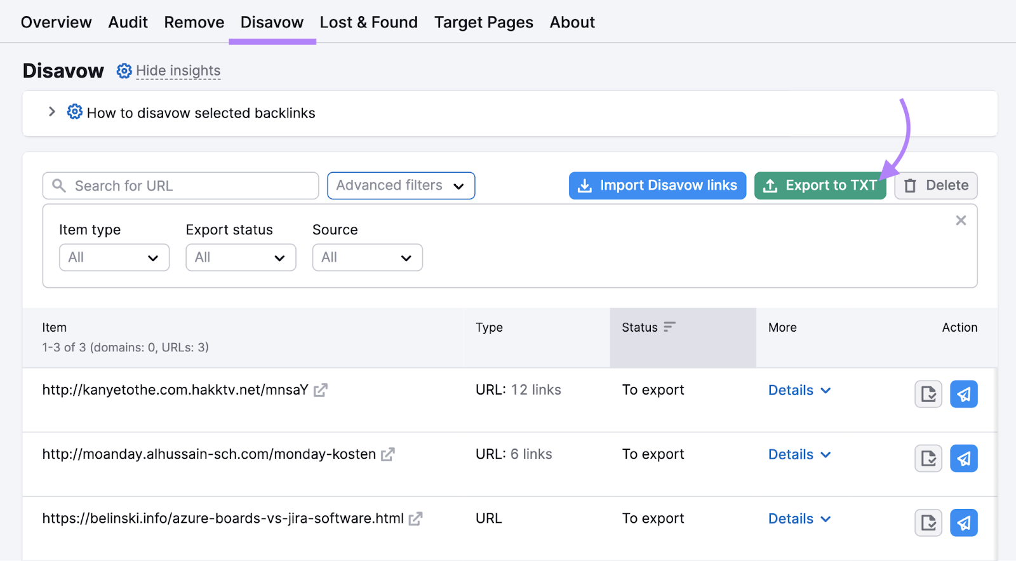
Task: Toggle the Advanced filters dropdown
Action: click(x=401, y=186)
